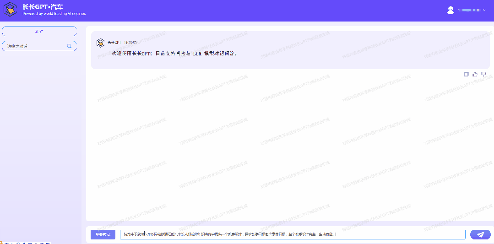This screenshot has height=244, width=494.
Task: Open the account dropdown chevron in header
Action: coord(484,10)
